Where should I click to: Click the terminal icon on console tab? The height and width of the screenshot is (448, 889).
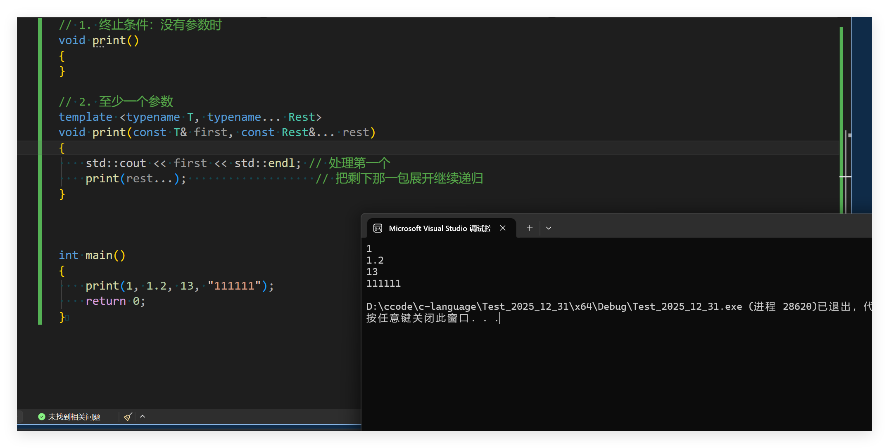pos(378,228)
